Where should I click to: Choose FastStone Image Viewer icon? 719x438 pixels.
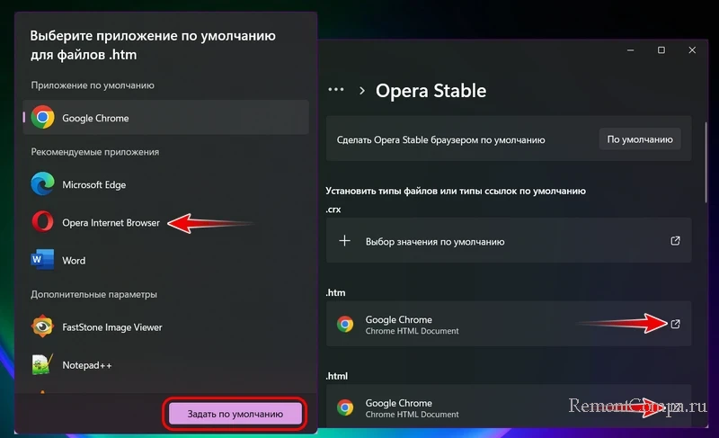(42, 326)
